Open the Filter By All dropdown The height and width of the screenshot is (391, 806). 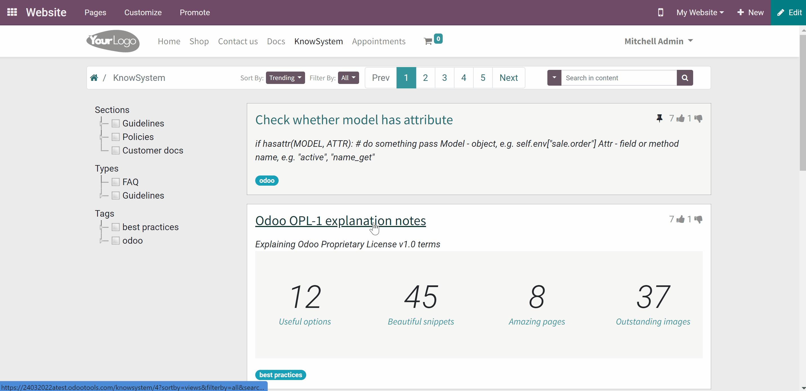[348, 78]
